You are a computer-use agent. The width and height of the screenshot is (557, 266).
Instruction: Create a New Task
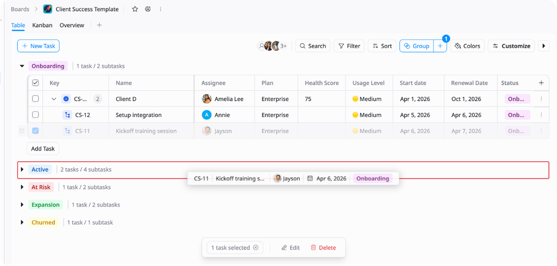coord(38,46)
